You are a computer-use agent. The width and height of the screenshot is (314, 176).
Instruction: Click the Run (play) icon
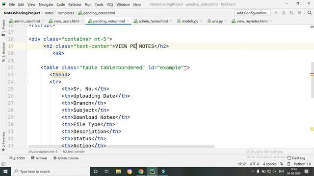coord(276,13)
